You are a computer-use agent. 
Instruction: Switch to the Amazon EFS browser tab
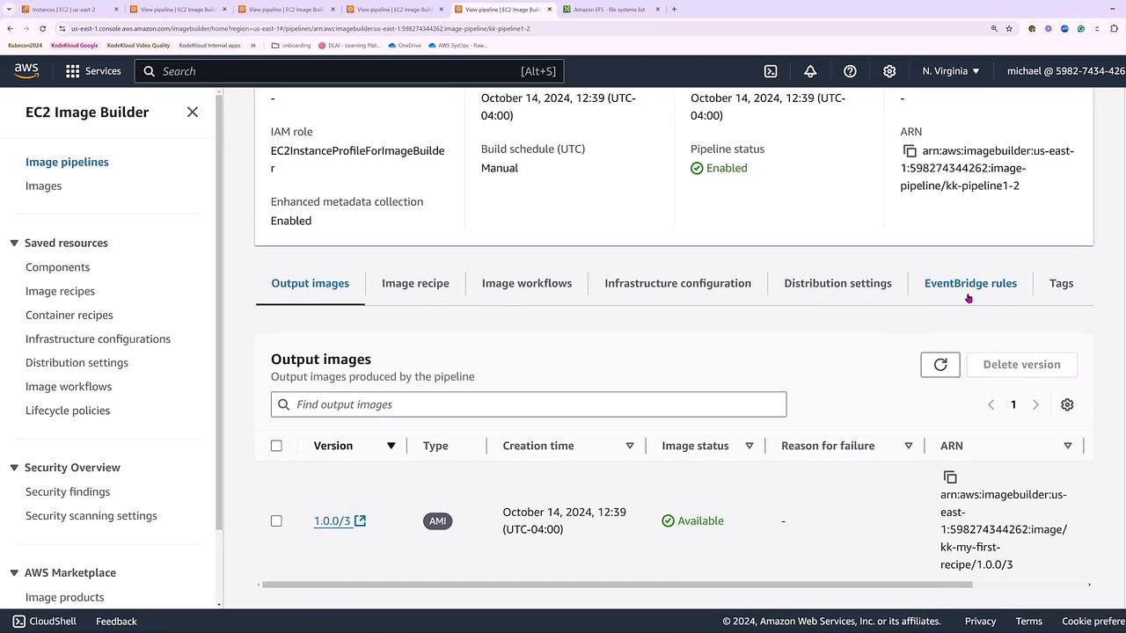pyautogui.click(x=611, y=10)
